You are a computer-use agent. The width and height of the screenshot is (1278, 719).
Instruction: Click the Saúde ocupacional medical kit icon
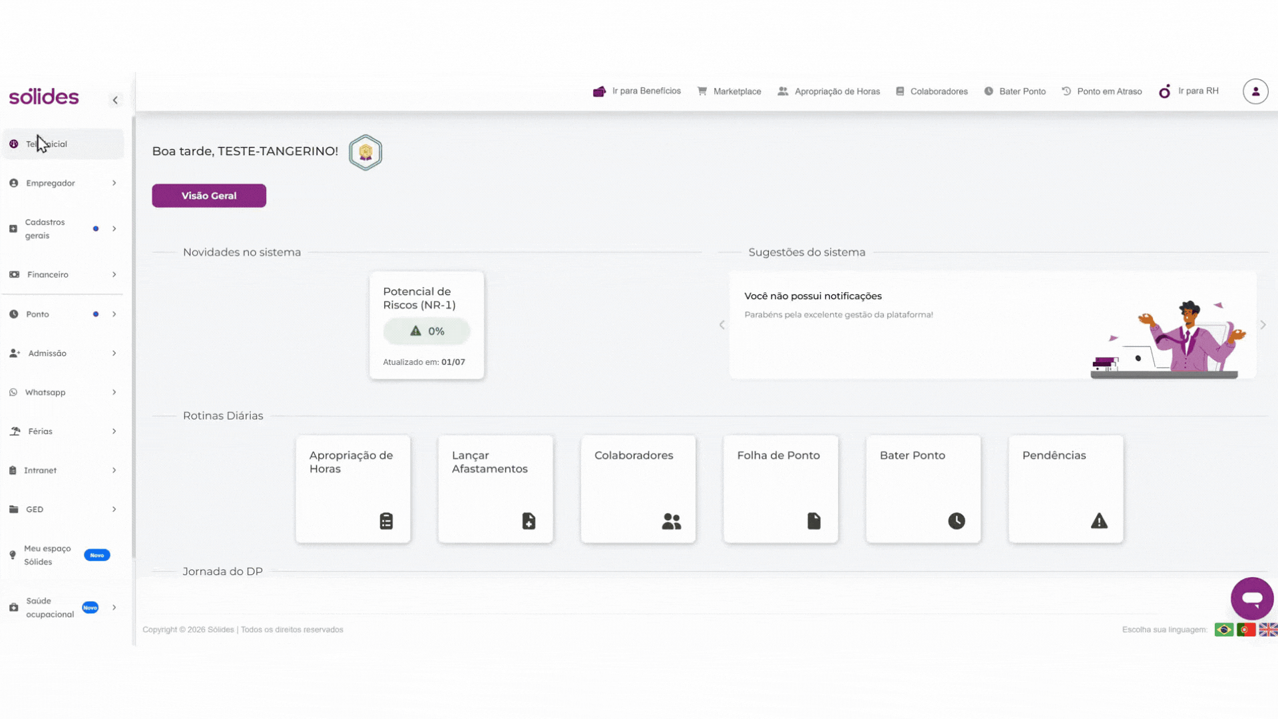click(14, 608)
